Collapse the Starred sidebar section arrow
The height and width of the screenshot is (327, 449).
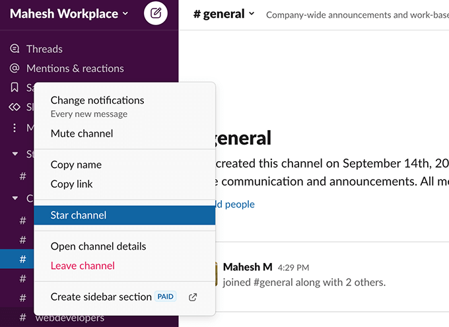click(15, 154)
